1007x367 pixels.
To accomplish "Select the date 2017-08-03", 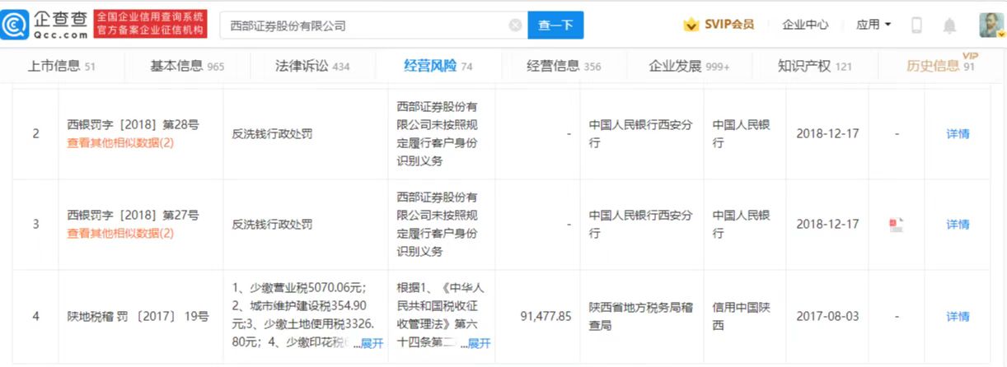I will pos(827,316).
